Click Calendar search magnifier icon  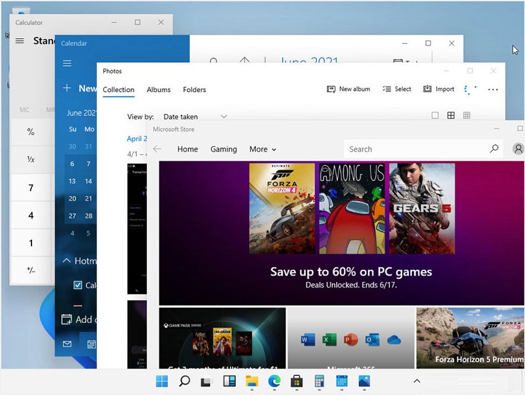click(214, 60)
